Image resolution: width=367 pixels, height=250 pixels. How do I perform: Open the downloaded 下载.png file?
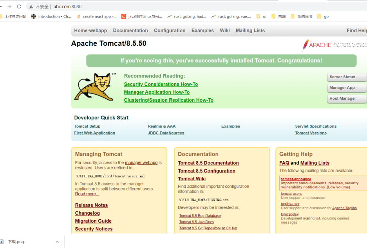[16, 242]
